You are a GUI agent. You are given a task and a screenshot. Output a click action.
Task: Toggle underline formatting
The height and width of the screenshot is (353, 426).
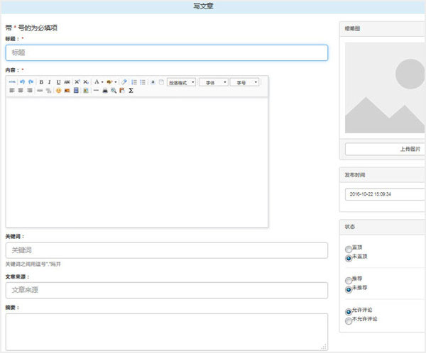[x=58, y=82]
